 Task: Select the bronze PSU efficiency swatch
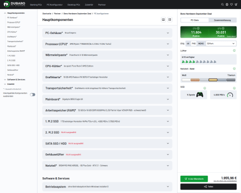pyautogui.click(x=195, y=80)
